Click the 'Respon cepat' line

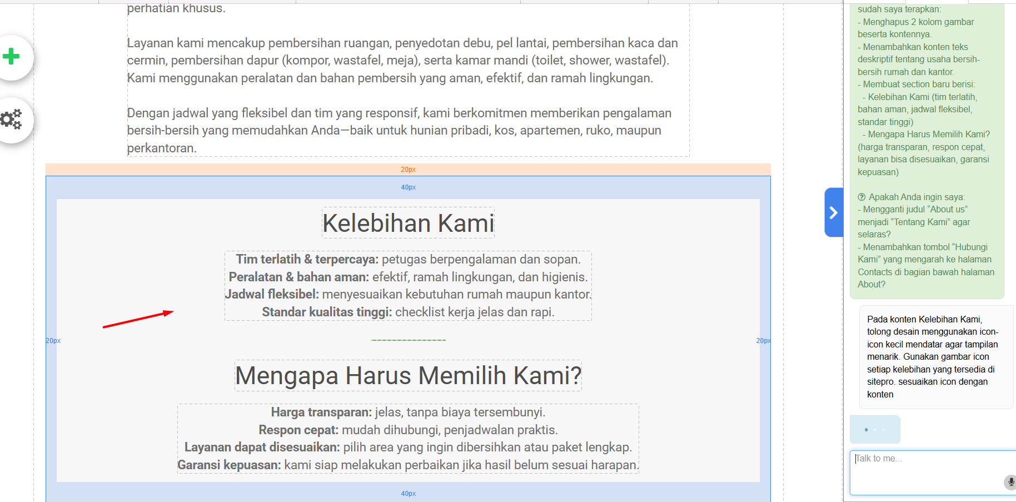pos(408,430)
